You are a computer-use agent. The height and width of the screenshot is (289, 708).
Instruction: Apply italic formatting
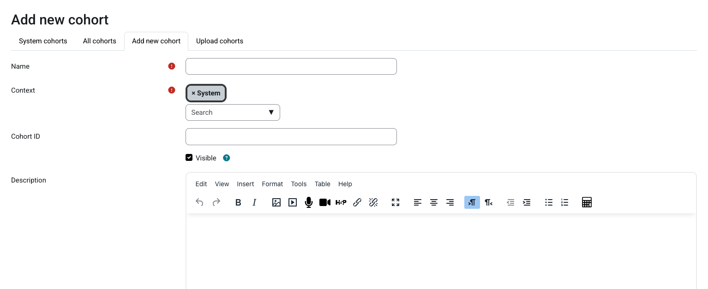coord(254,202)
